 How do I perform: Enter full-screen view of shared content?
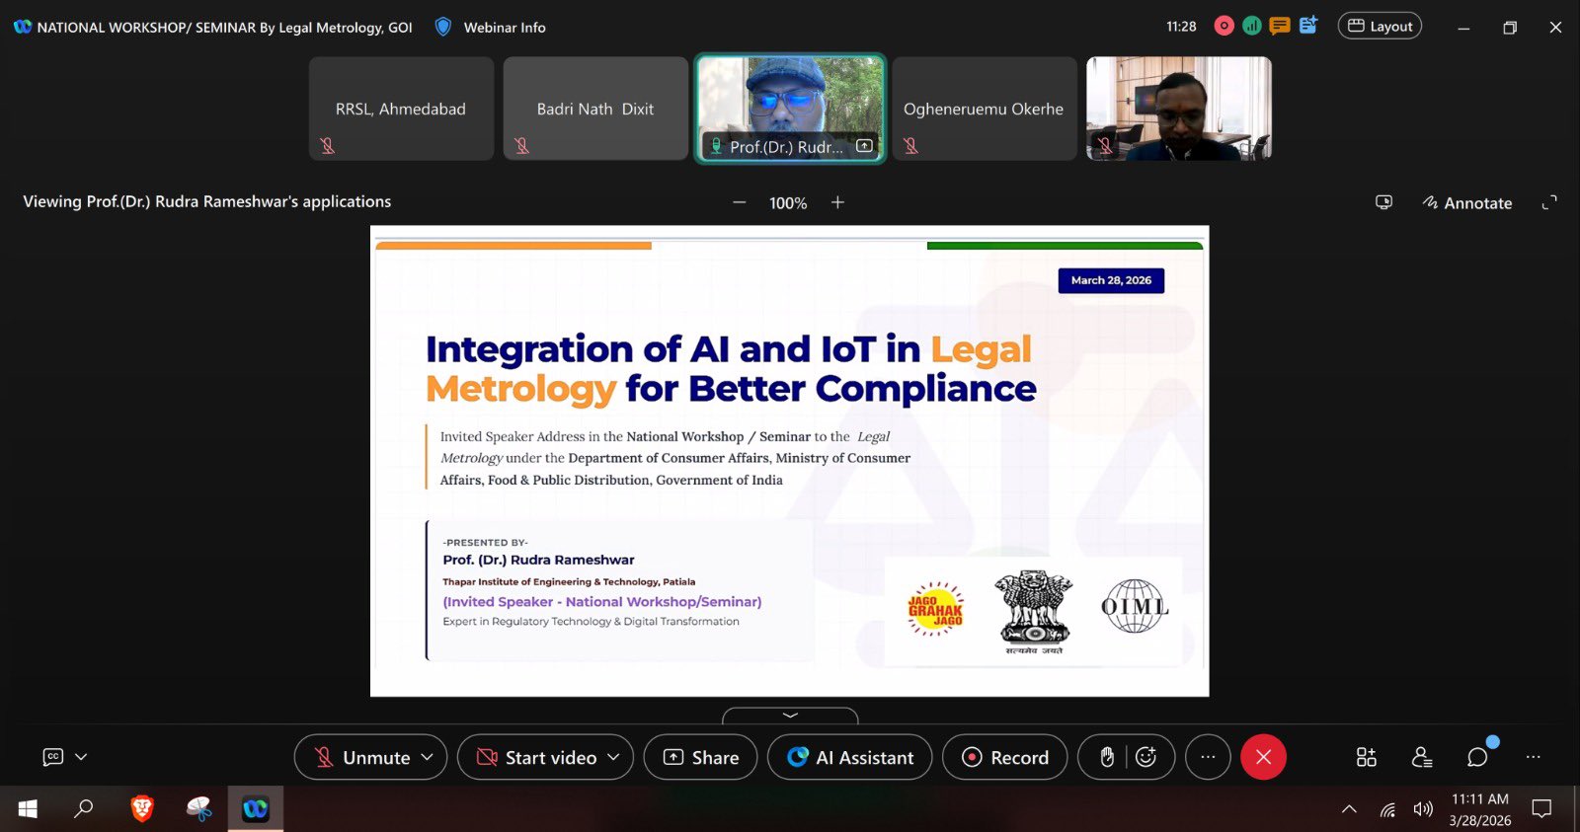click(x=1549, y=202)
